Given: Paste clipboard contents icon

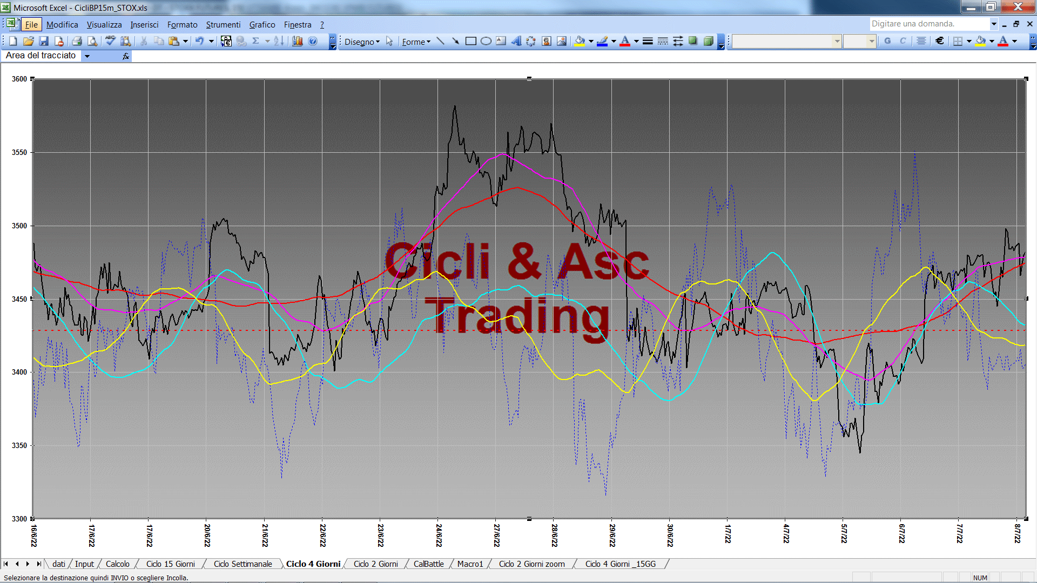Looking at the screenshot, I should (174, 42).
